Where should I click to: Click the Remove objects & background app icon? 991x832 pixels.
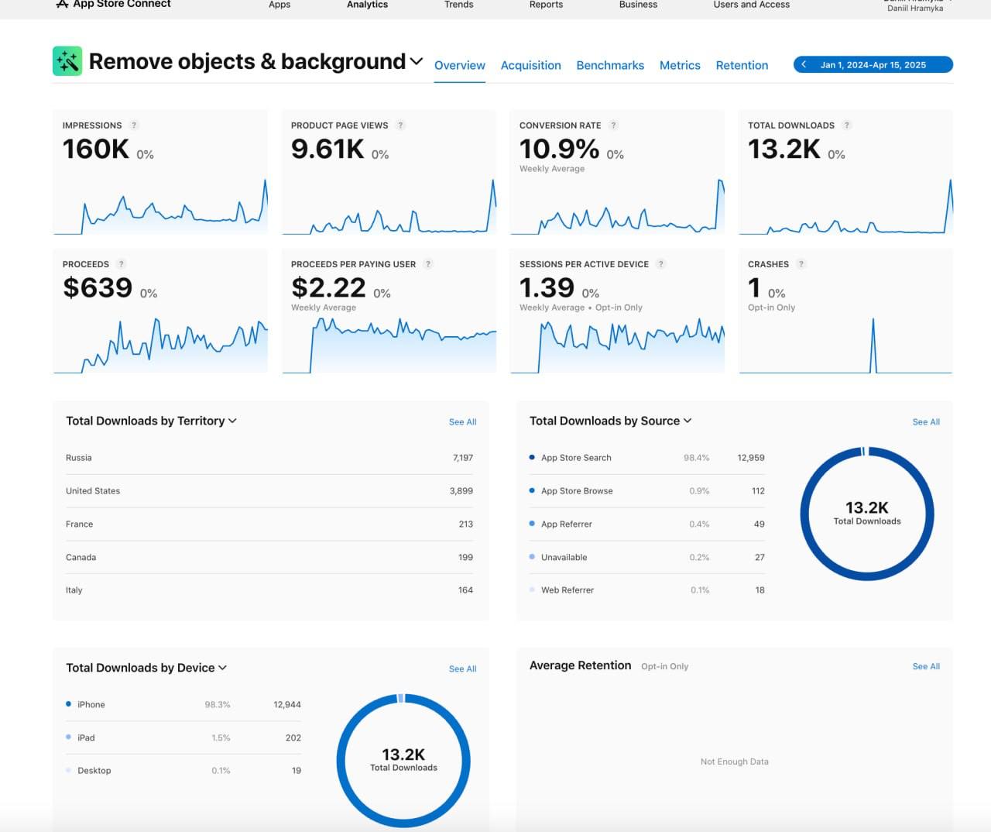point(67,60)
